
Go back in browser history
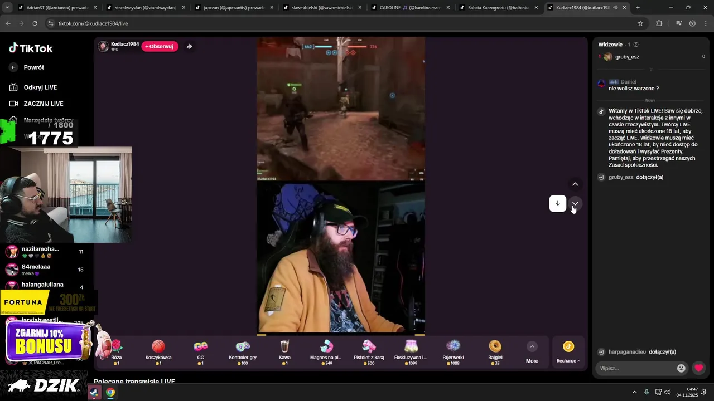(x=8, y=23)
